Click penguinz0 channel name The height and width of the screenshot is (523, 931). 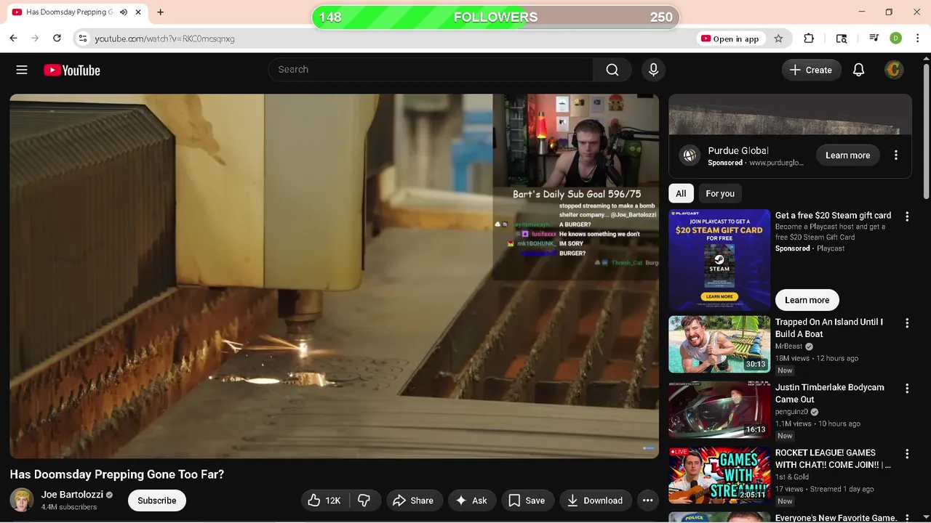point(791,412)
